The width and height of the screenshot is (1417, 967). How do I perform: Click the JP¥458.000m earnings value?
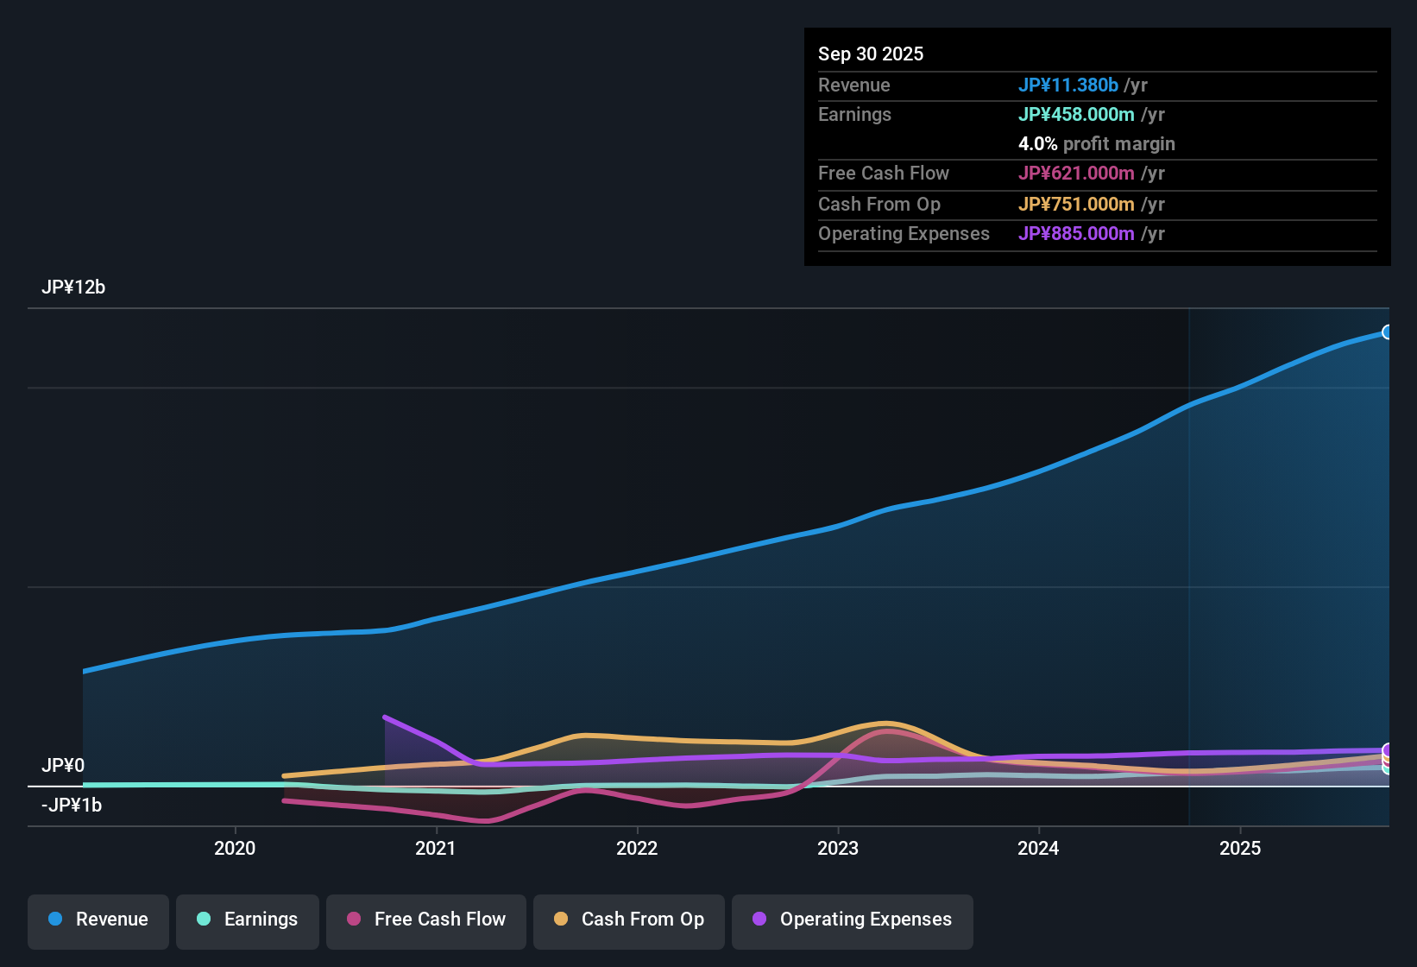(1077, 114)
